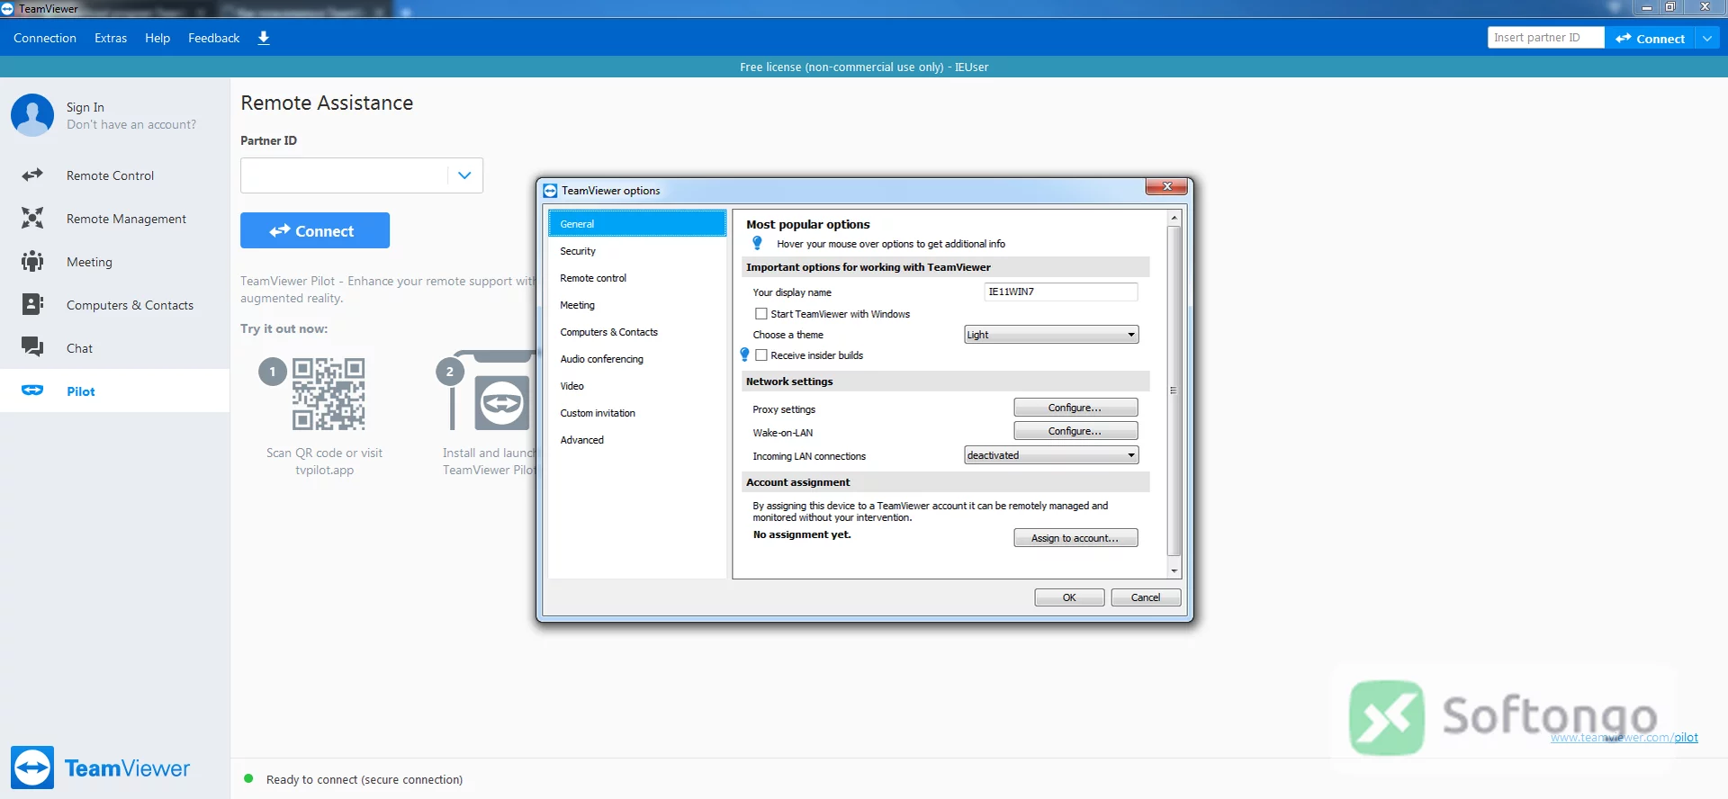Confirm options with OK button

[1069, 597]
